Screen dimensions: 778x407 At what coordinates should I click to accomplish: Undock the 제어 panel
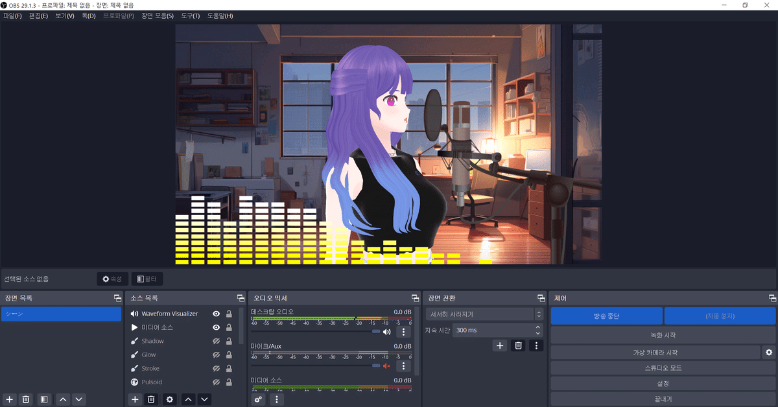click(x=772, y=298)
